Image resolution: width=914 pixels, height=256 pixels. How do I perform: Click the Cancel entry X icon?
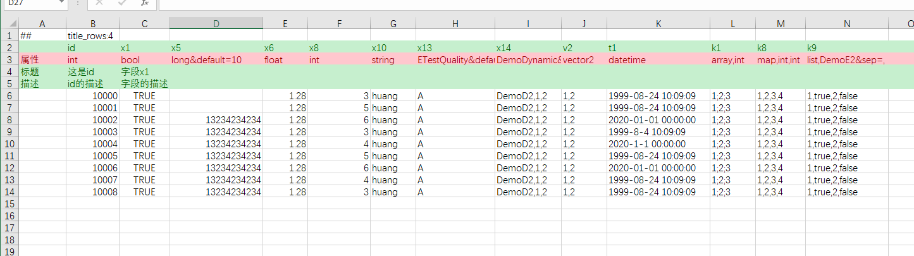pos(99,3)
